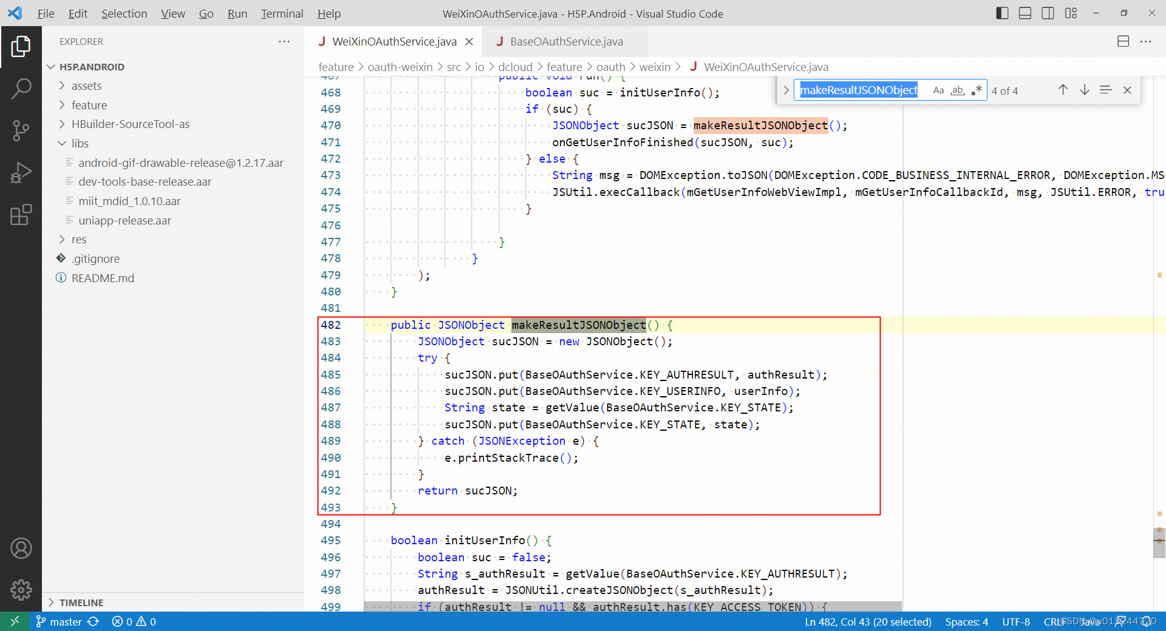Viewport: 1166px width, 631px height.
Task: Toggle Match Case in find widget
Action: pos(938,90)
